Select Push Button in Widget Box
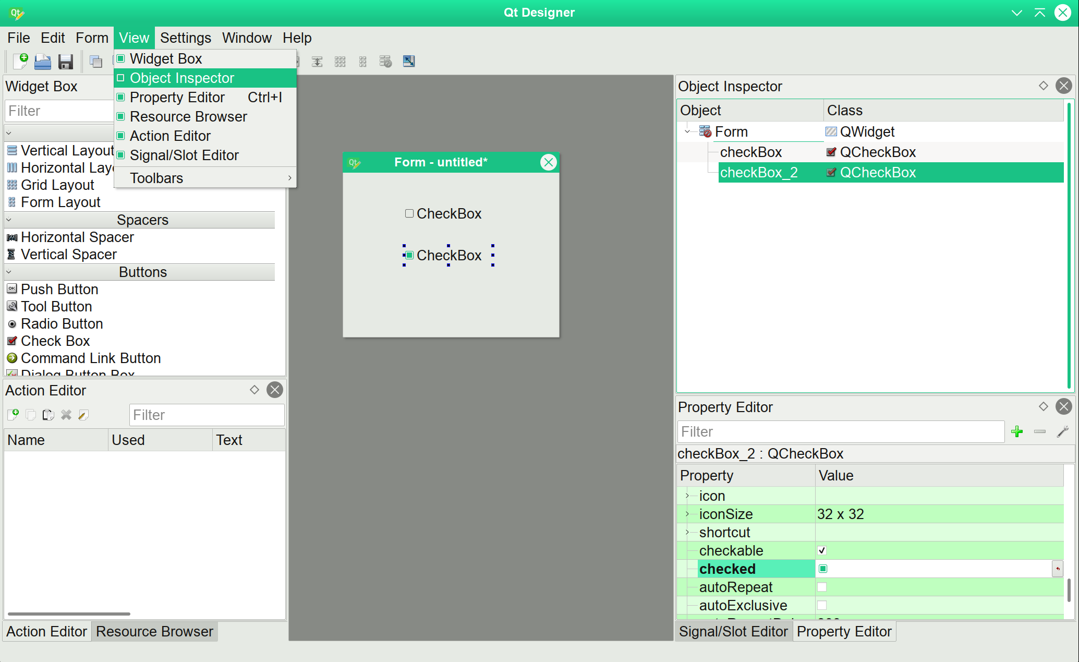1079x662 pixels. [59, 289]
